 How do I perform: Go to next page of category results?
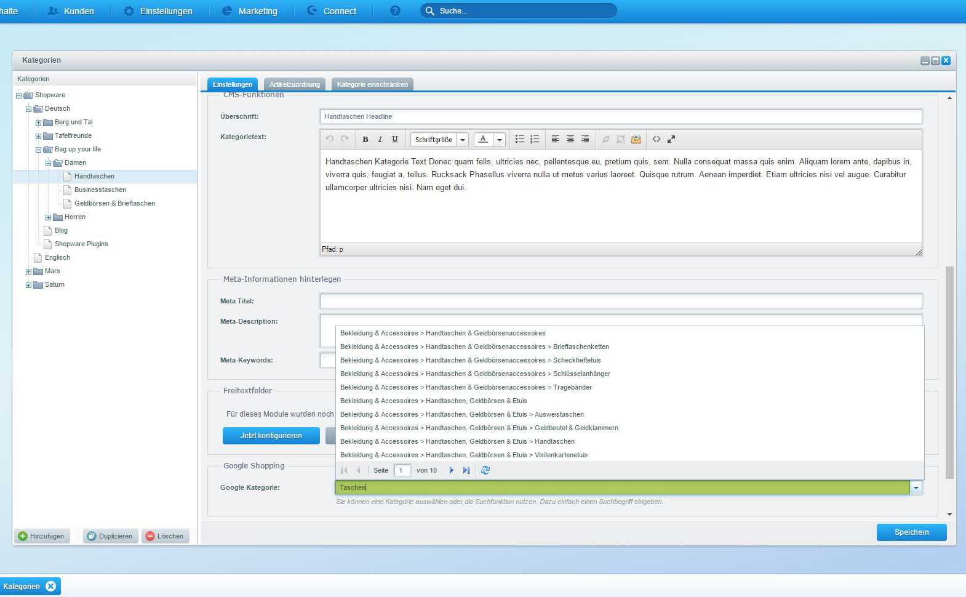pyautogui.click(x=452, y=470)
